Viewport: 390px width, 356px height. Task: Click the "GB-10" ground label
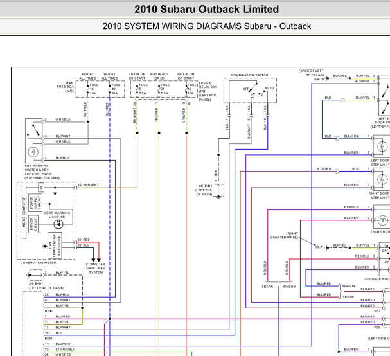tap(319, 79)
